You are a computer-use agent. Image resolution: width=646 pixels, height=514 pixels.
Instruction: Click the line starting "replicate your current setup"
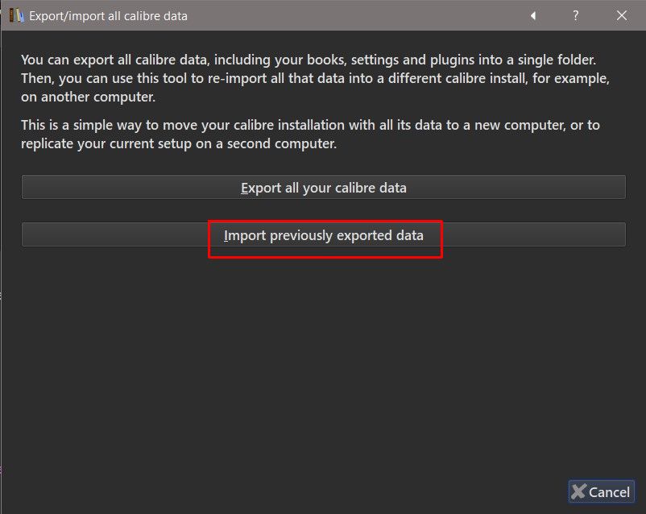[x=178, y=144]
